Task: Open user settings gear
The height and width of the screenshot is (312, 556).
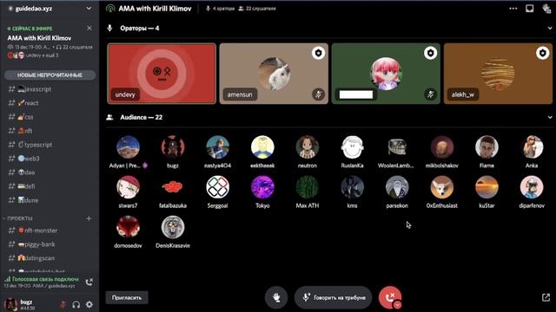Action: [89, 304]
